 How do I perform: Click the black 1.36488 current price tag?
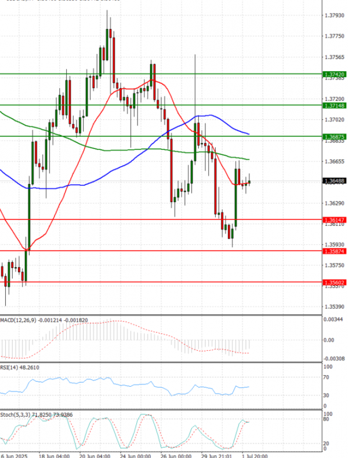click(x=334, y=181)
